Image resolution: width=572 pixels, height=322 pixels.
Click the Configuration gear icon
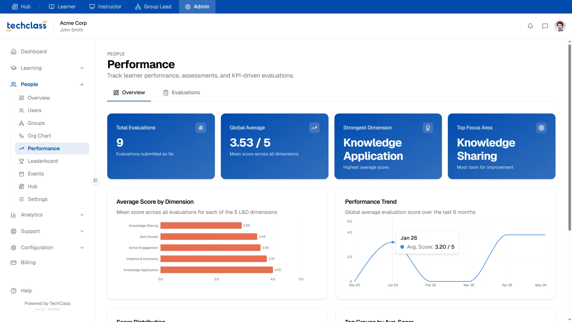point(13,247)
